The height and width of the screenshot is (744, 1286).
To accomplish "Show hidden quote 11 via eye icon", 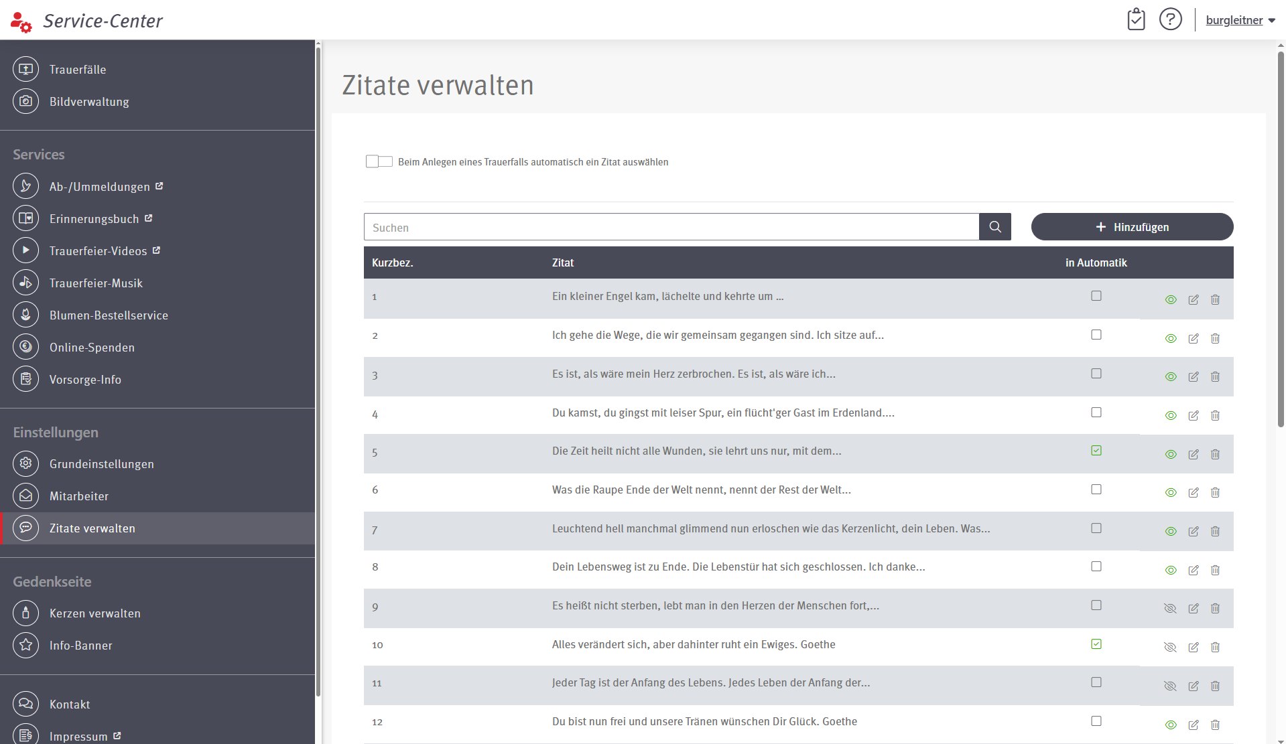I will tap(1171, 686).
